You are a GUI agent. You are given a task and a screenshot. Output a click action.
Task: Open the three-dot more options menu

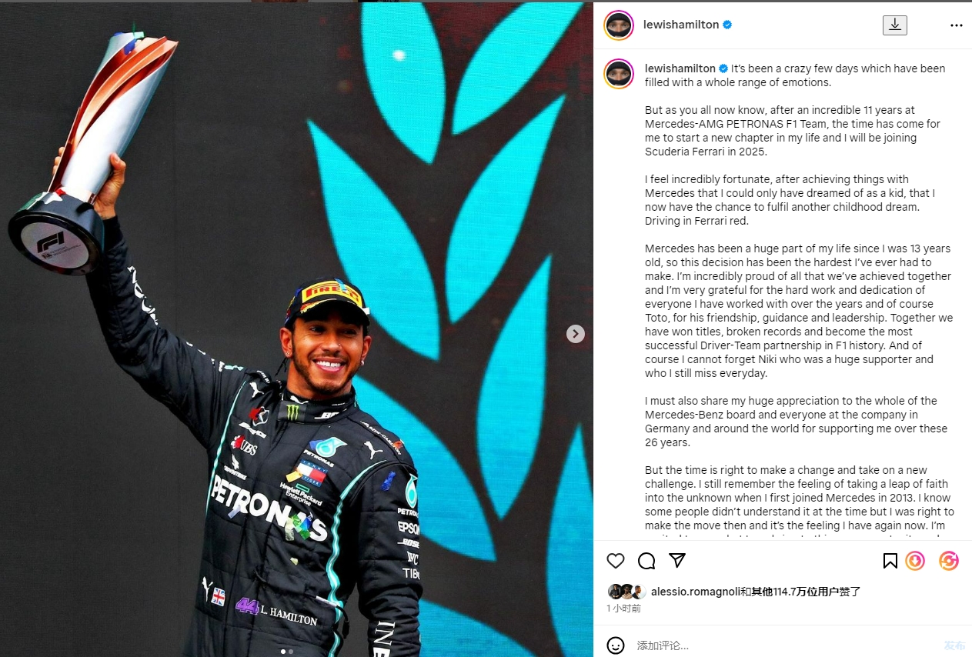[956, 25]
